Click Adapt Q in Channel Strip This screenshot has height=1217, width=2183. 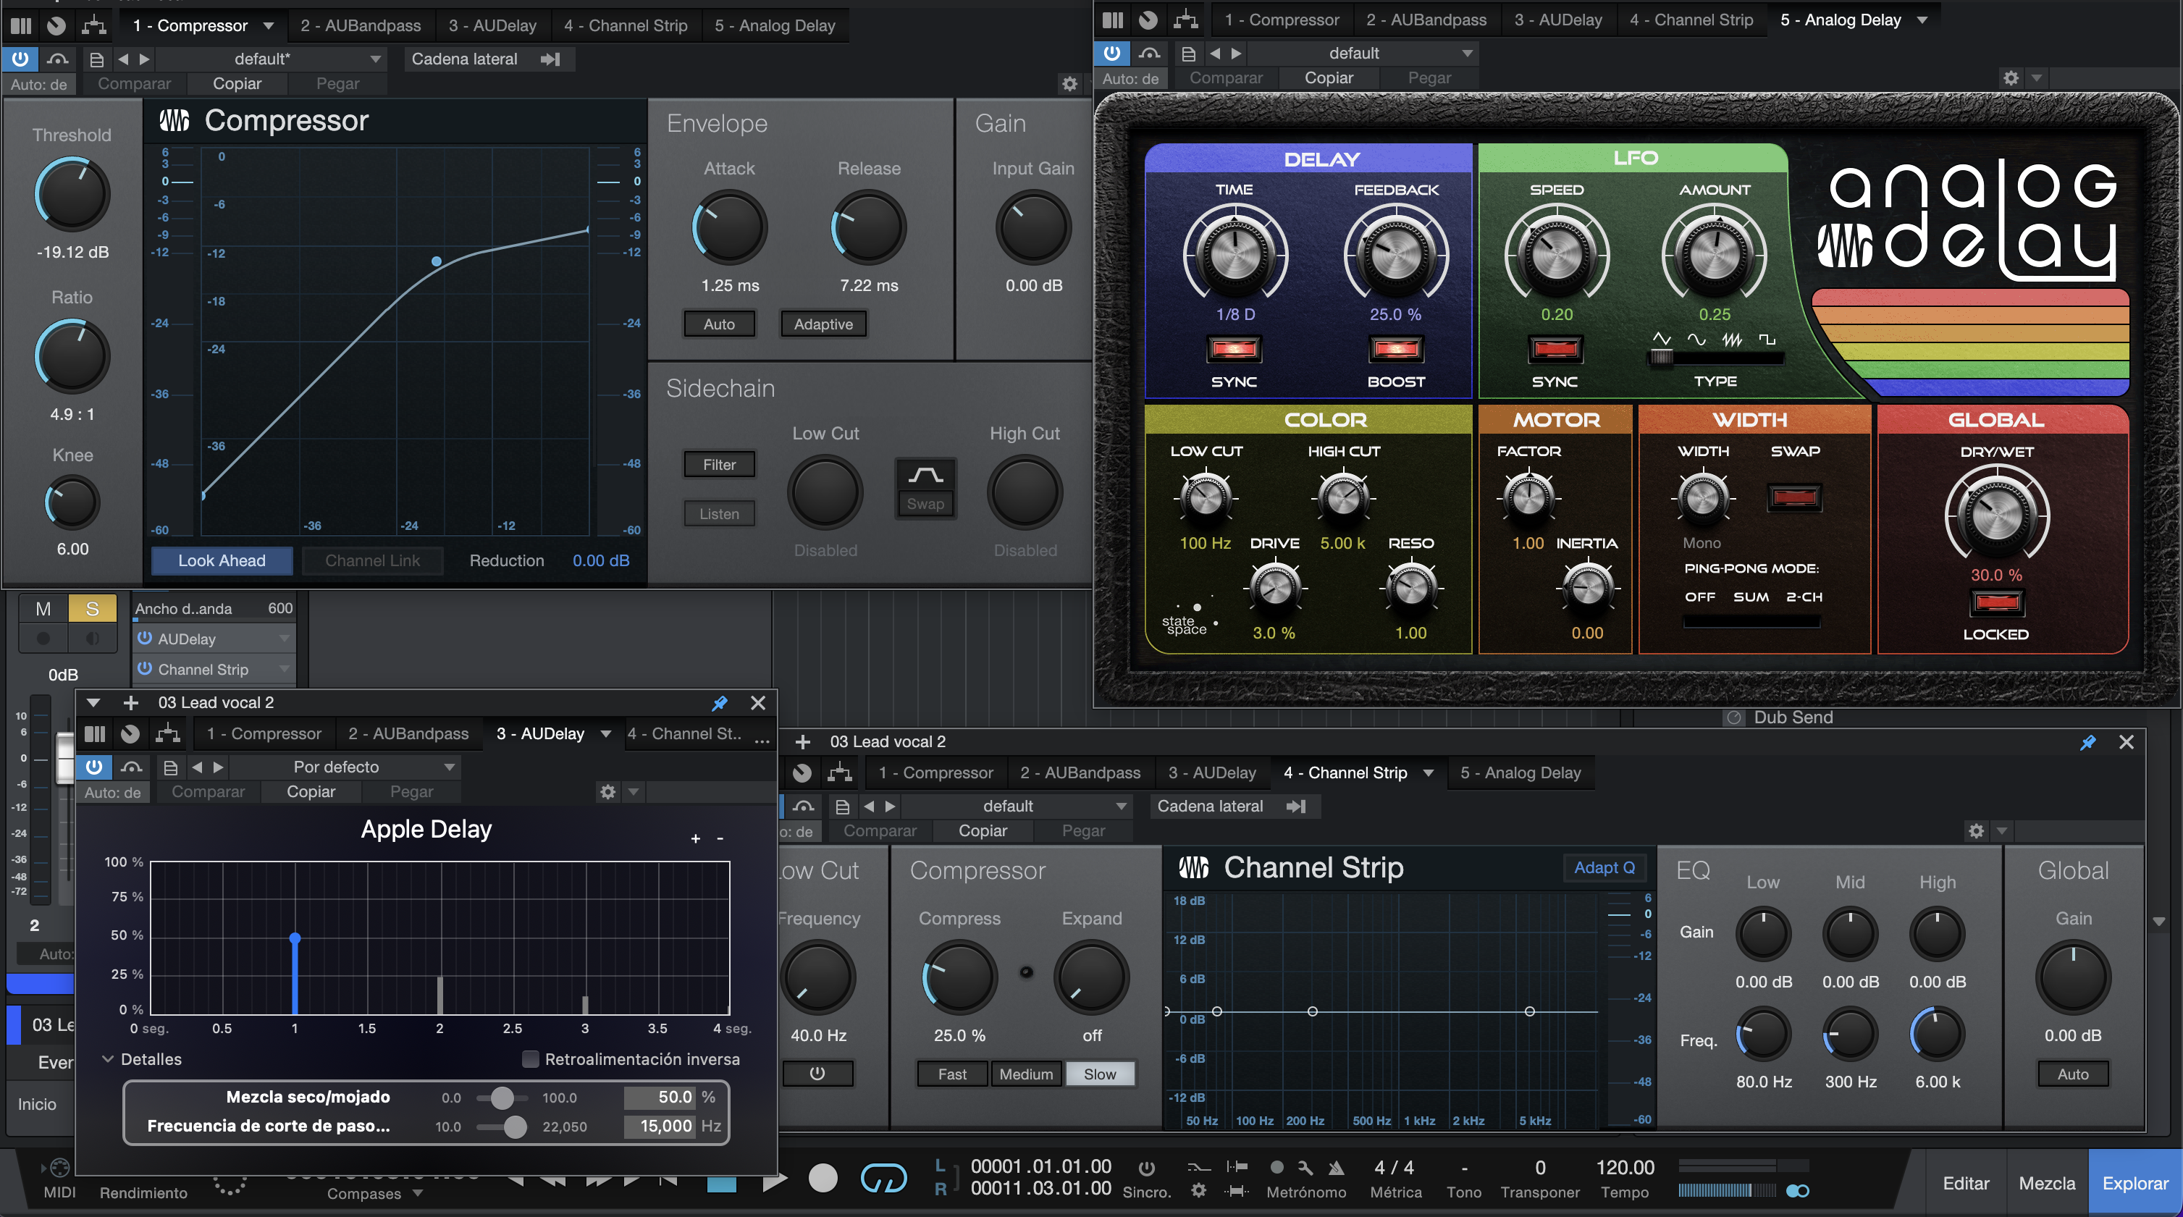tap(1604, 868)
